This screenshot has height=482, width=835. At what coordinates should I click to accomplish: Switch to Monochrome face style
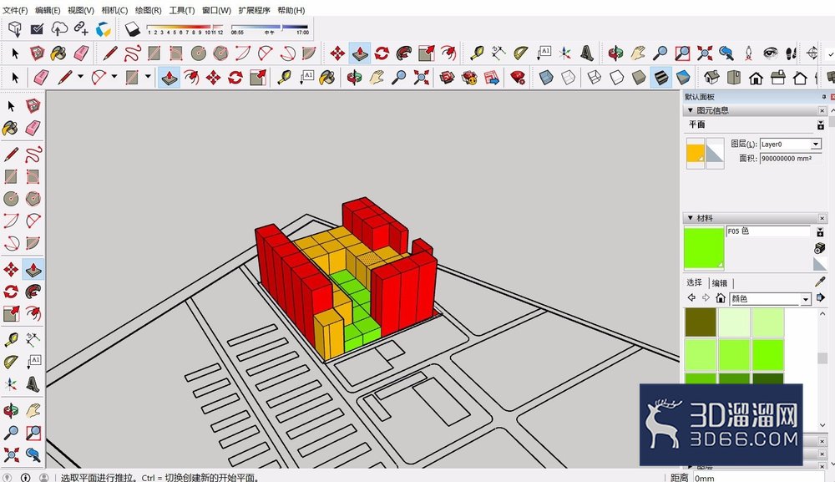(683, 78)
